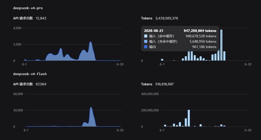Click the 947,288,664 tokens tooltip total
The width and height of the screenshot is (261, 140).
coord(200,31)
